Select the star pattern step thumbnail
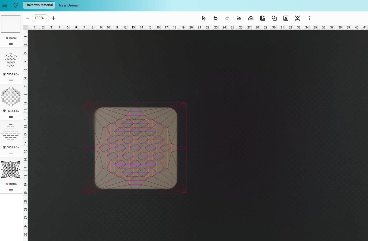Viewport: 368px width, 241px height. pos(11,169)
